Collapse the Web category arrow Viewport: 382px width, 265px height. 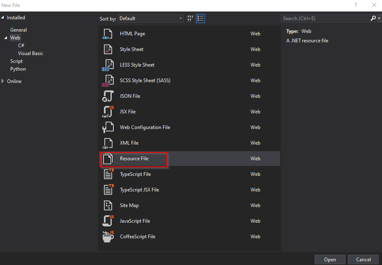(6, 38)
